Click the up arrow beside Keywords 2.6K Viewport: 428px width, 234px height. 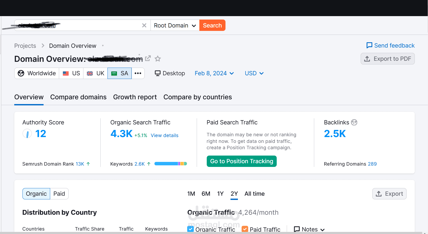[x=149, y=164]
